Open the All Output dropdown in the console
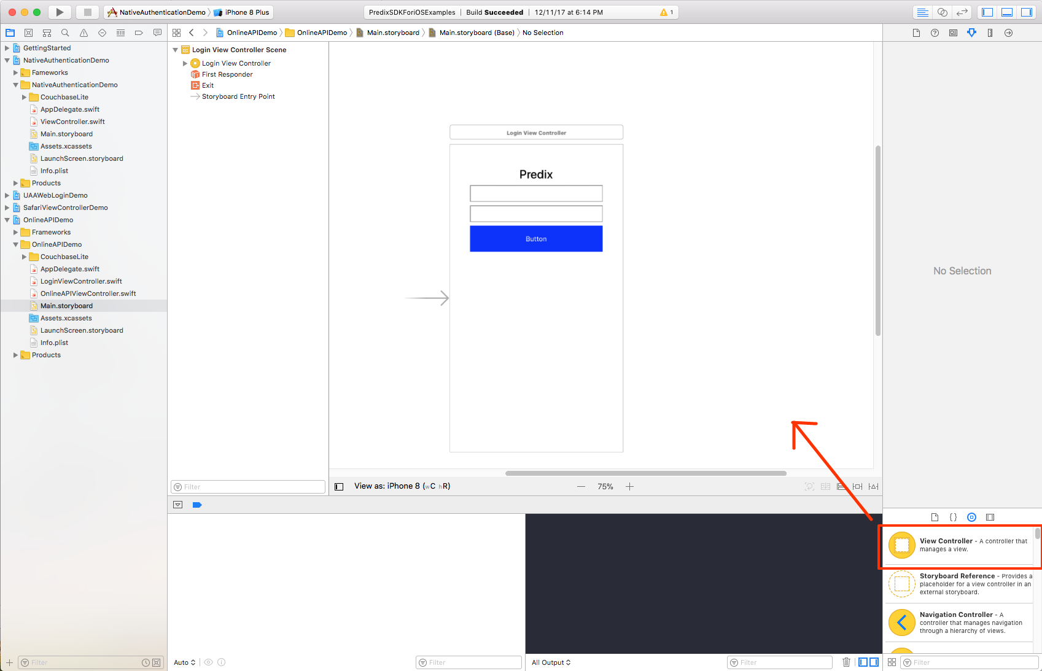 [x=550, y=662]
